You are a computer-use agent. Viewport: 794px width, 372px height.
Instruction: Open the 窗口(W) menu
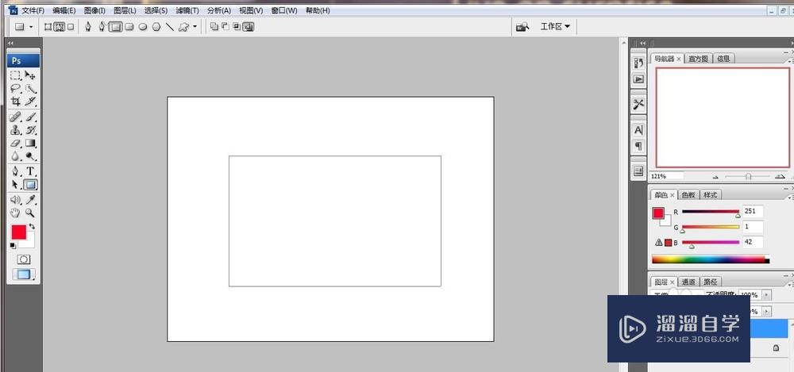[284, 10]
